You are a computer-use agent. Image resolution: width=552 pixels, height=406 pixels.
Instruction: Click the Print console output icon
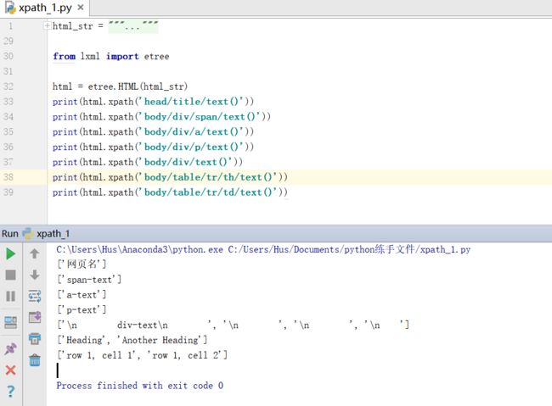pyautogui.click(x=35, y=339)
